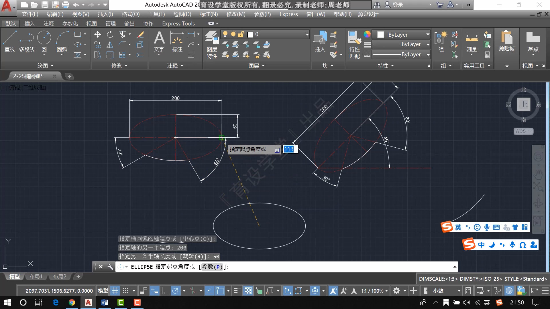Click the ELLIPSE command line input area
Viewport: 550px width, 309px height.
click(x=286, y=267)
